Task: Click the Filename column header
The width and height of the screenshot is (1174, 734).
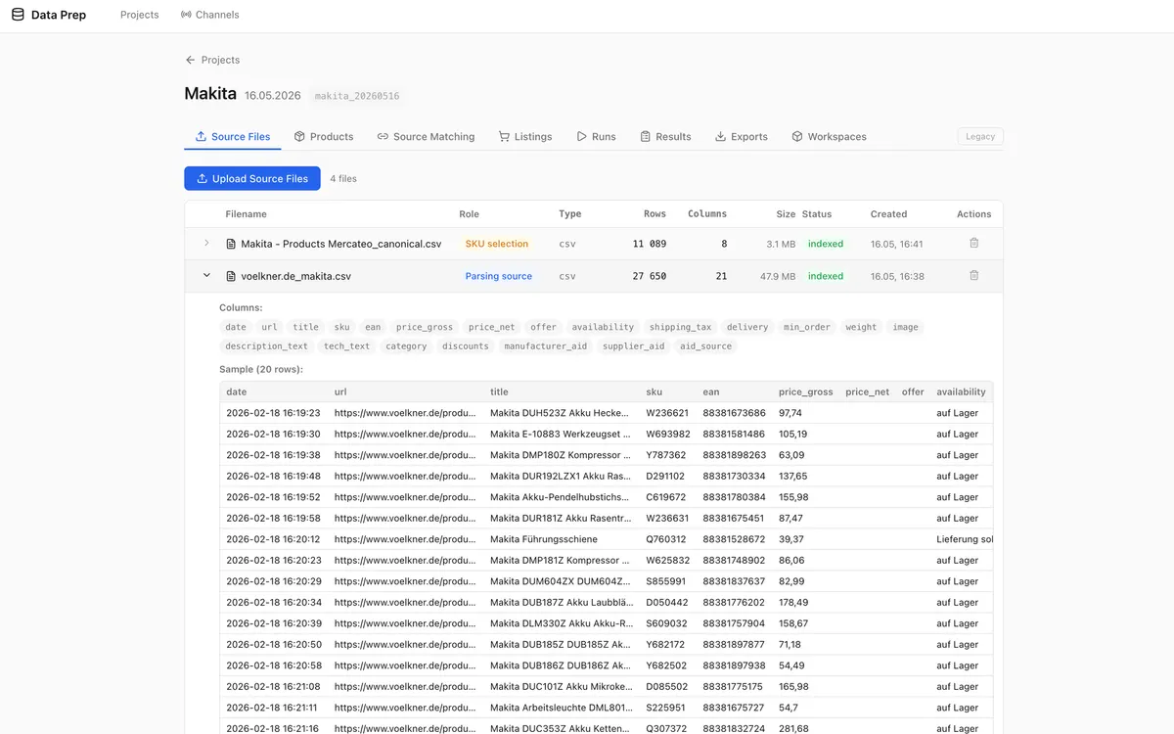Action: pos(246,214)
